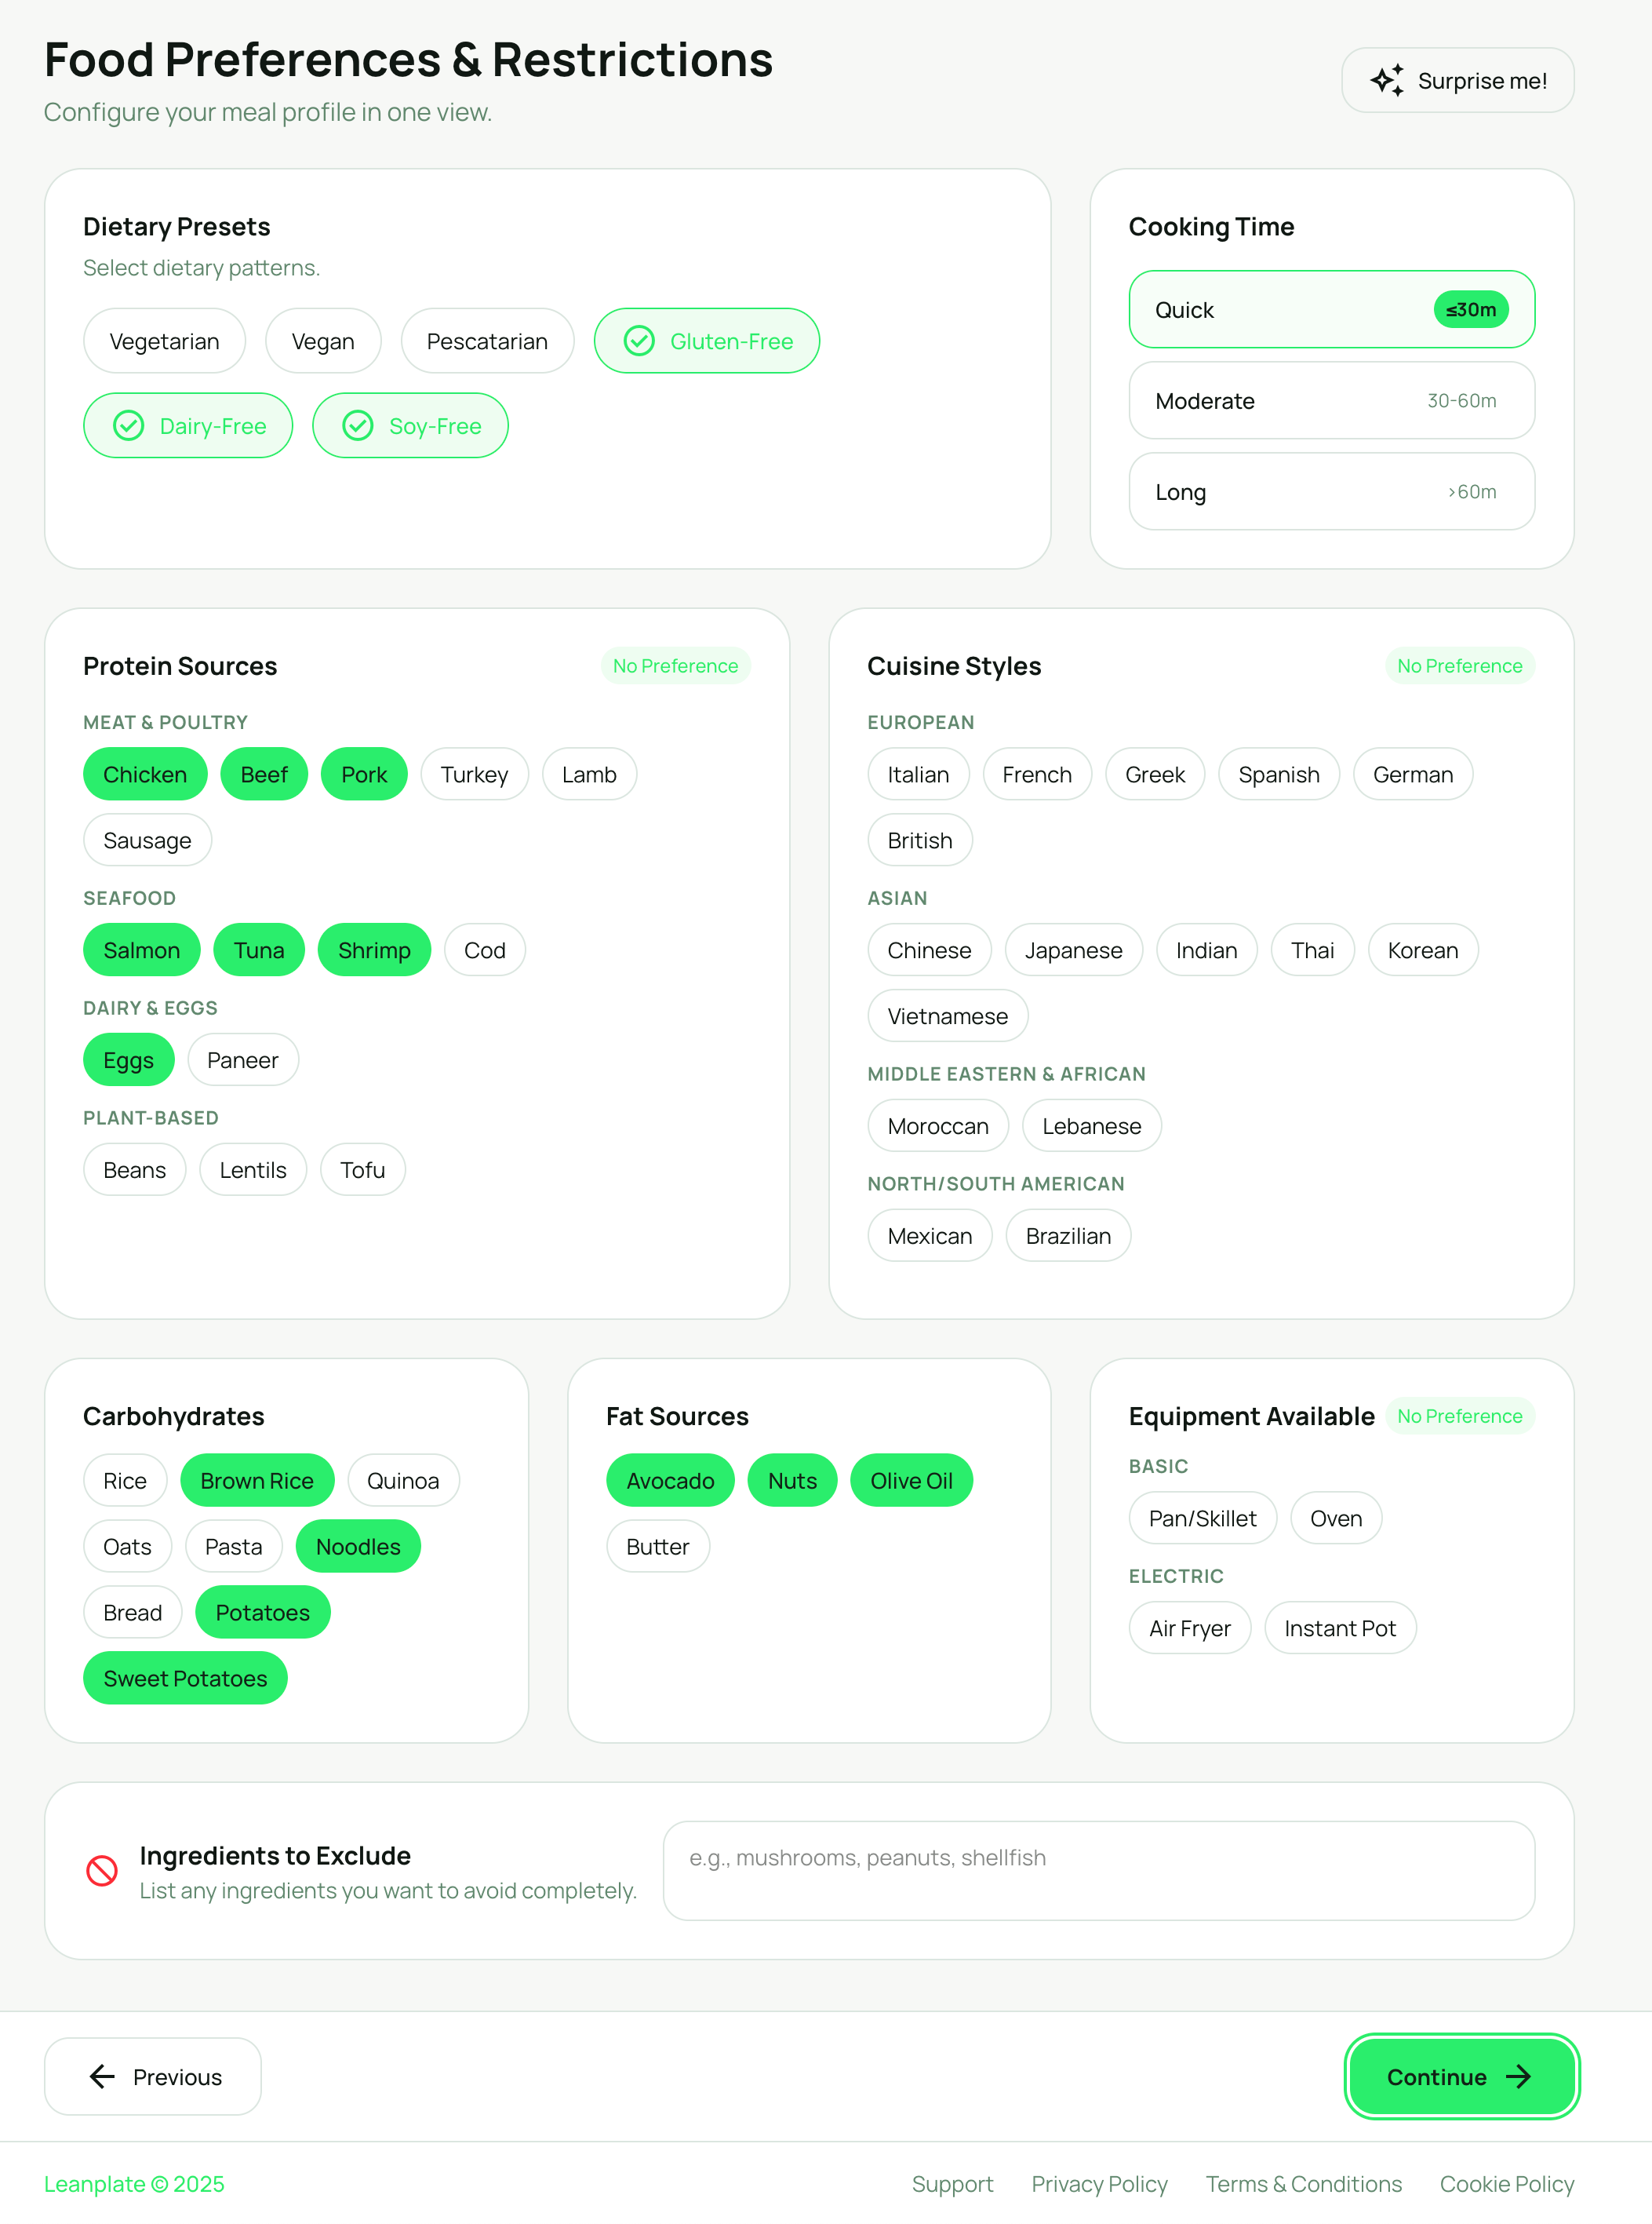Click the left arrow on Previous button
This screenshot has width=1652, height=2224.
pos(102,2076)
